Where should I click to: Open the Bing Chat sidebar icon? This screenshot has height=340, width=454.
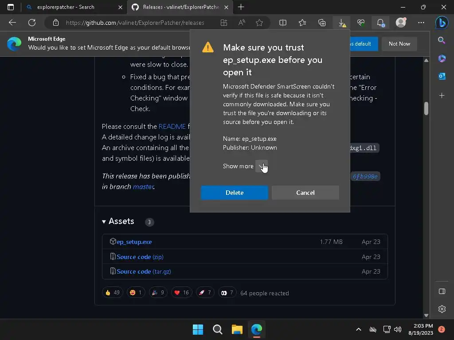(x=442, y=23)
